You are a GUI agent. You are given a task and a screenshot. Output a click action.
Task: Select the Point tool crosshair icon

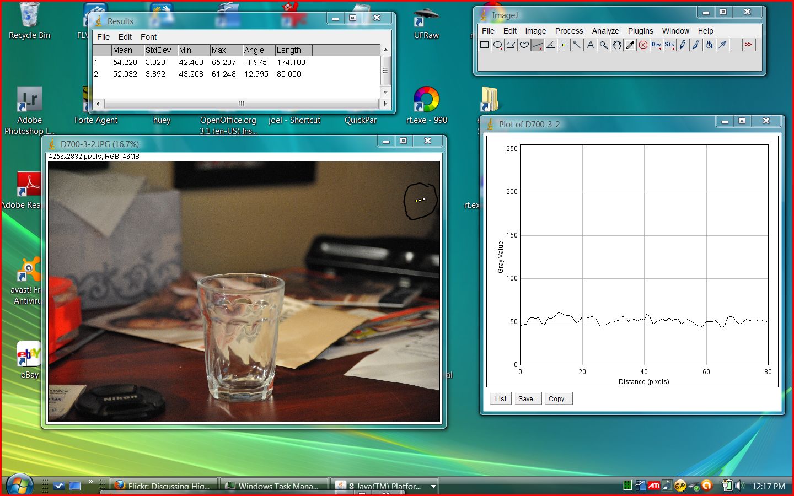click(564, 45)
